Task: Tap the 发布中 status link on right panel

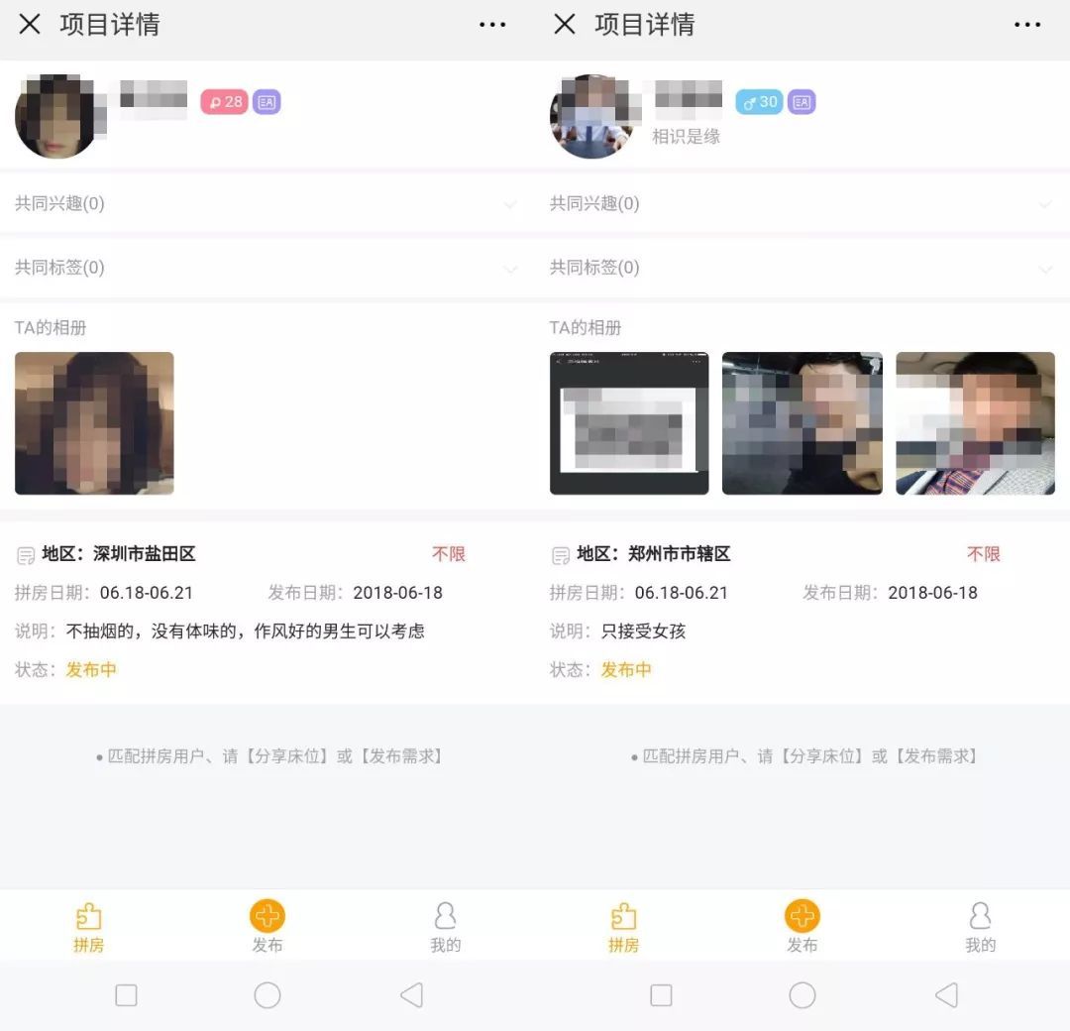Action: pyautogui.click(x=625, y=668)
